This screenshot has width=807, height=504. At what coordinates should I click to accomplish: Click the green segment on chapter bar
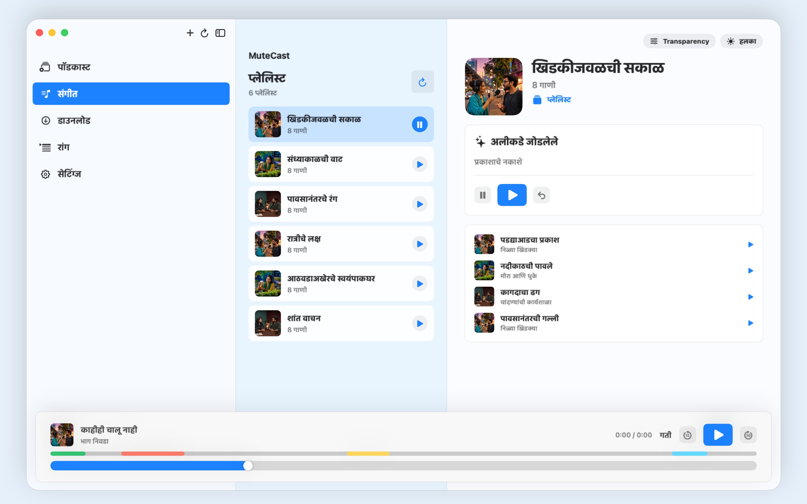68,454
